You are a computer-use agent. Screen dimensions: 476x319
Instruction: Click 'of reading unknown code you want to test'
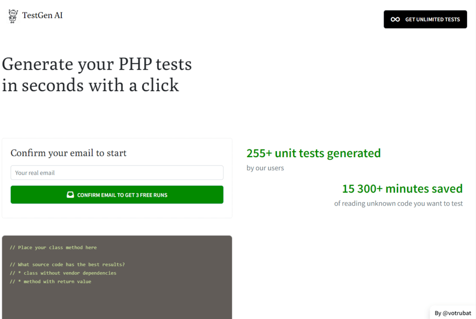pyautogui.click(x=398, y=204)
